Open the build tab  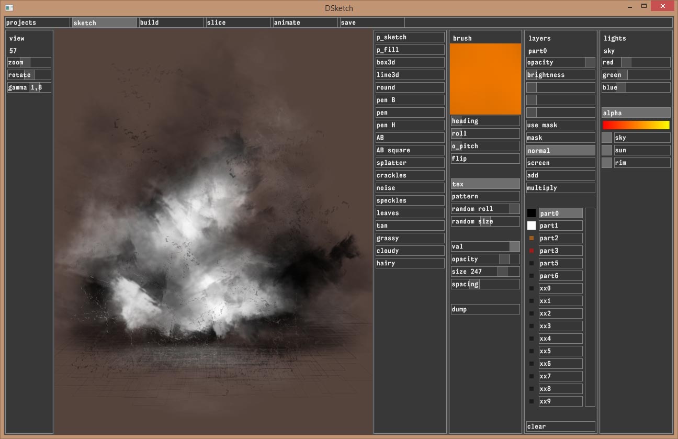coord(171,22)
